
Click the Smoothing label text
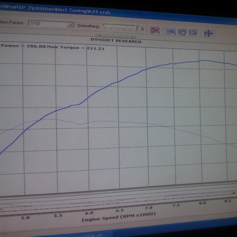(x=88, y=26)
